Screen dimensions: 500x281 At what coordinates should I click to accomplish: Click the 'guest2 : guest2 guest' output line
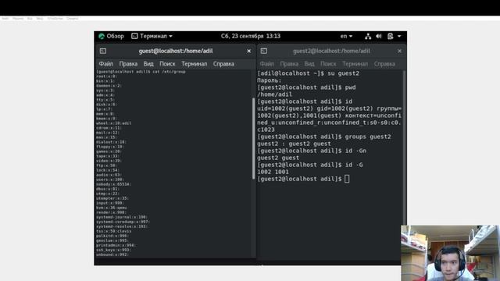[x=294, y=144]
